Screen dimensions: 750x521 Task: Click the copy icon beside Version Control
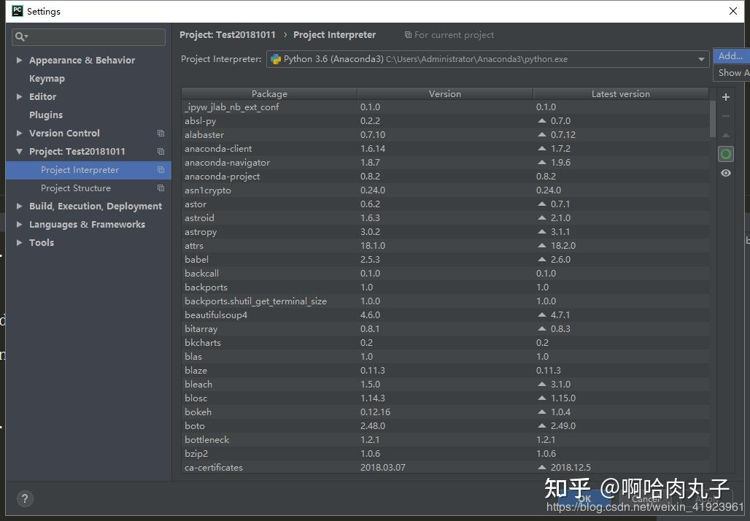(161, 133)
